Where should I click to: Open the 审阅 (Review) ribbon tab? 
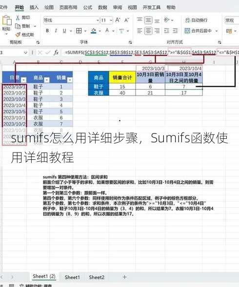tap(118, 7)
